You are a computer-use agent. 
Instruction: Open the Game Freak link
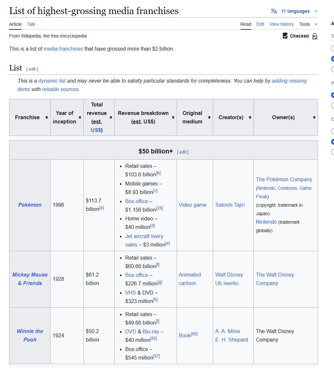click(283, 192)
